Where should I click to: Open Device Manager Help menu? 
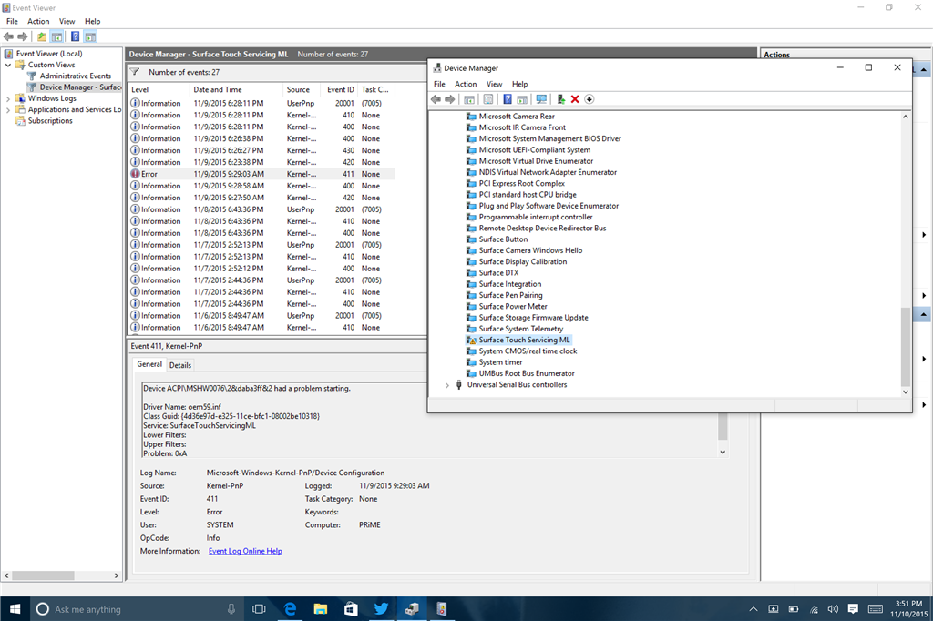(x=519, y=84)
